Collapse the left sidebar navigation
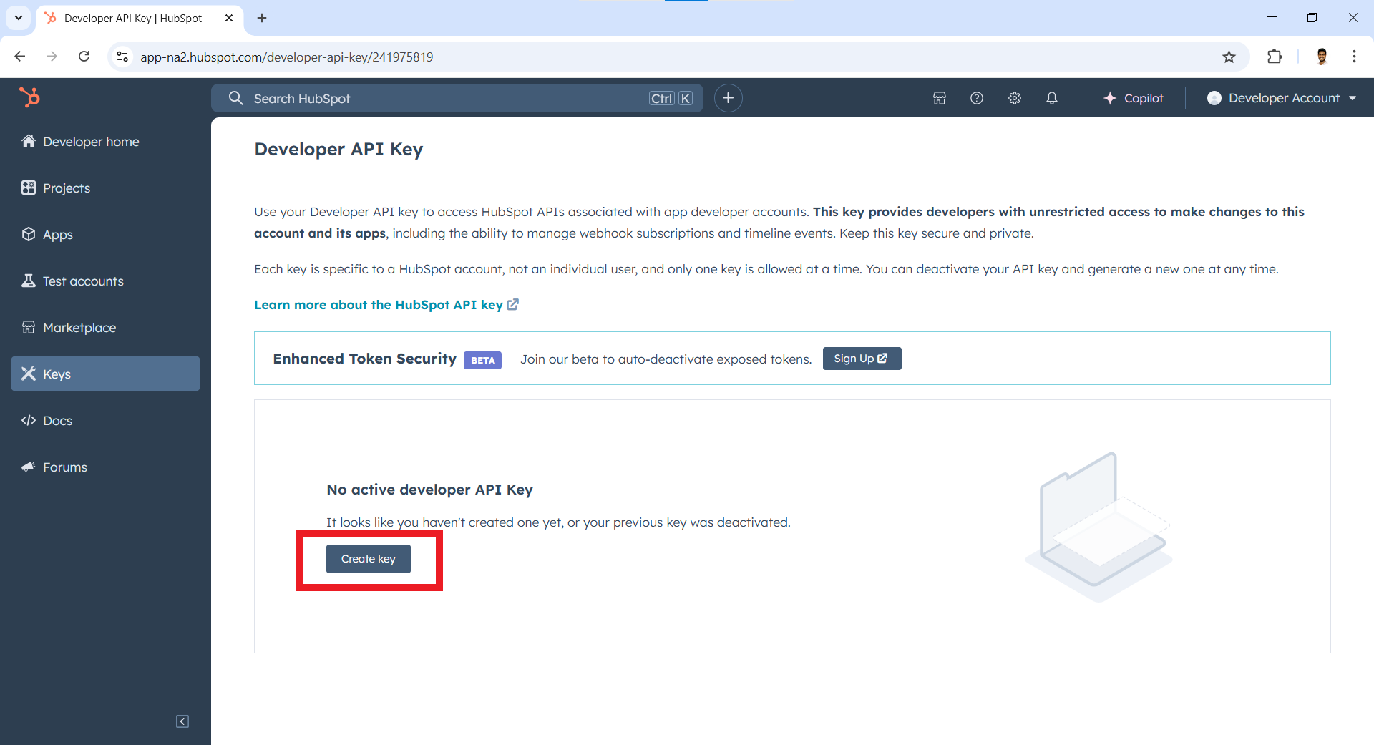The width and height of the screenshot is (1374, 745). (x=182, y=721)
